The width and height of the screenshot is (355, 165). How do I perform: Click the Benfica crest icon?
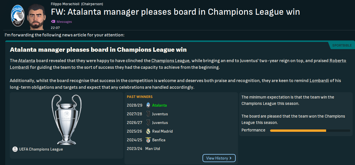[x=148, y=140]
